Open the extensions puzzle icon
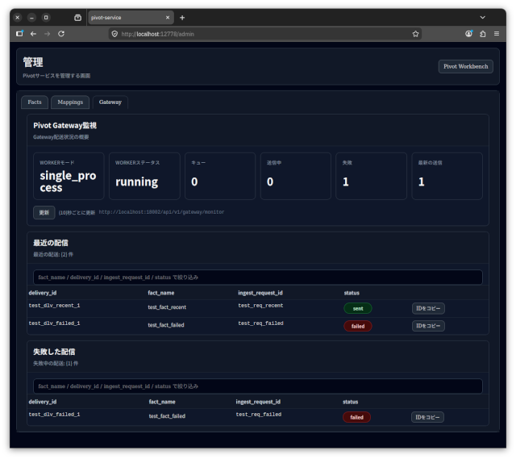Screen dimensions: 516x459 click(x=482, y=34)
